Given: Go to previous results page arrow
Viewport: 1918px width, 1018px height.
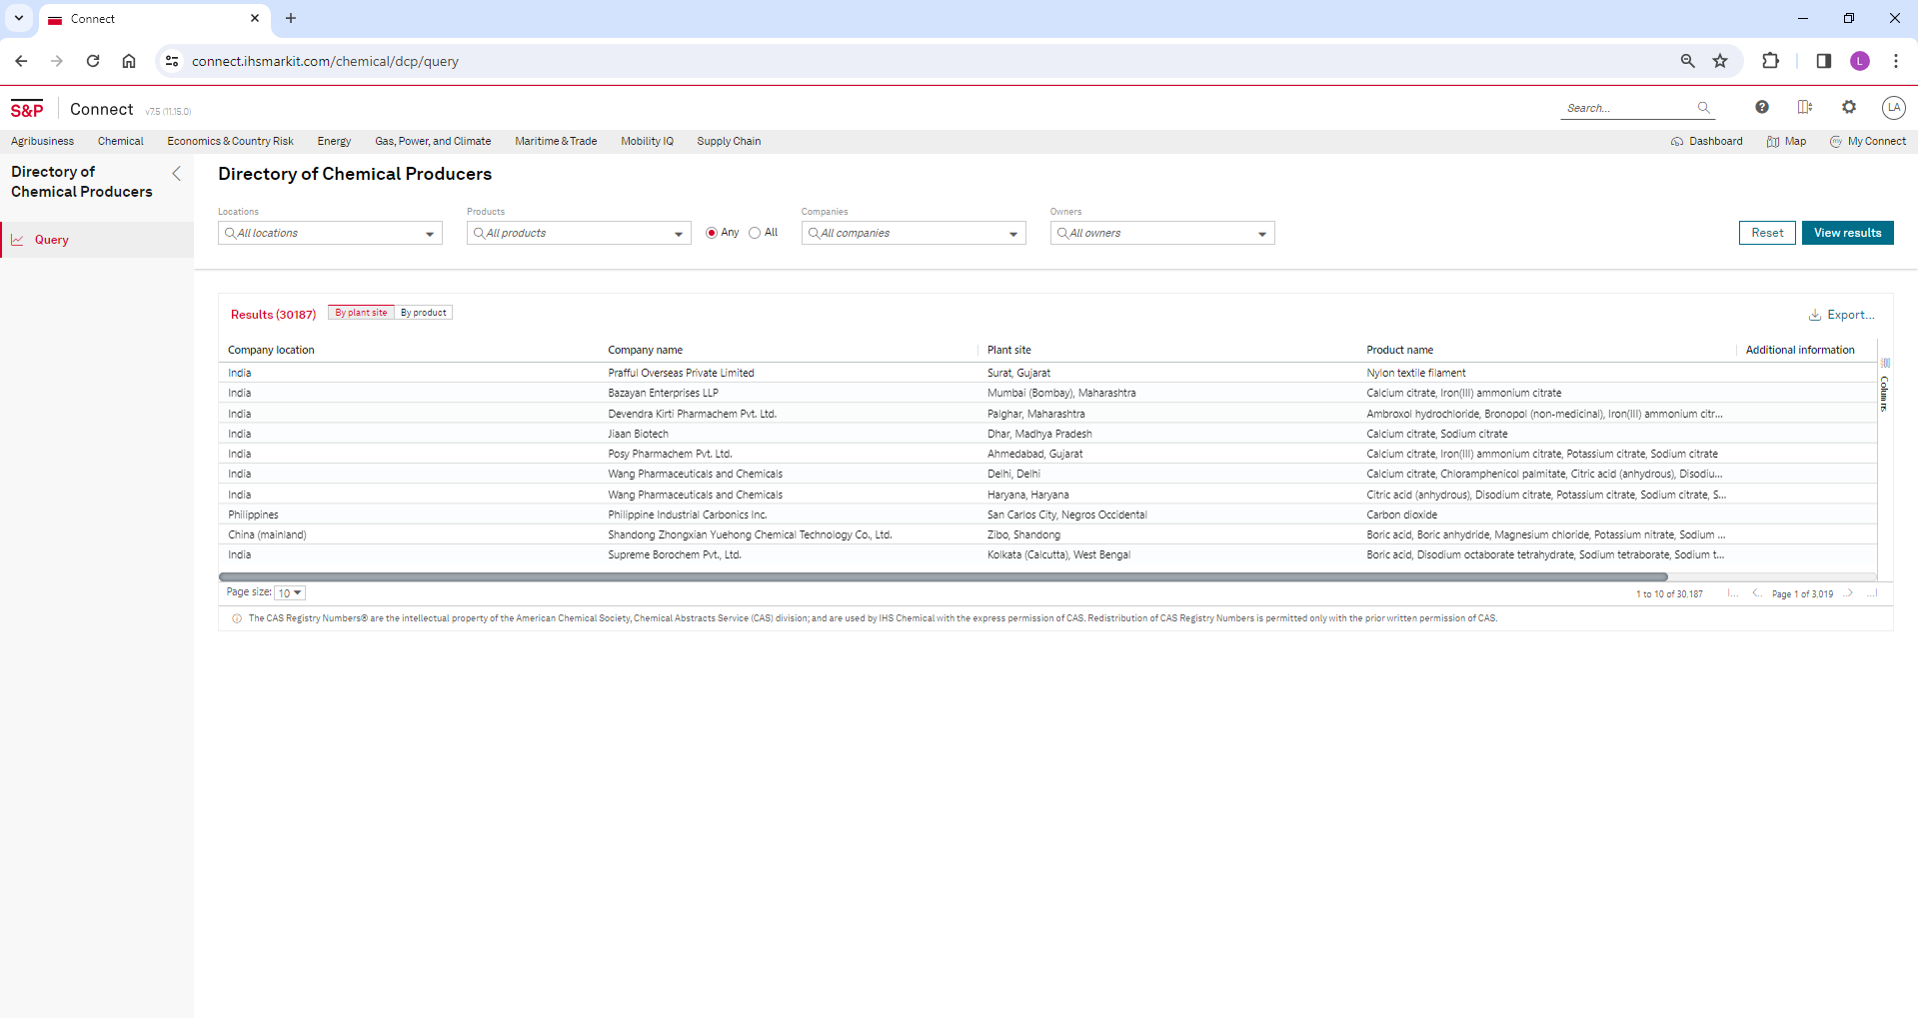Looking at the screenshot, I should point(1756,593).
